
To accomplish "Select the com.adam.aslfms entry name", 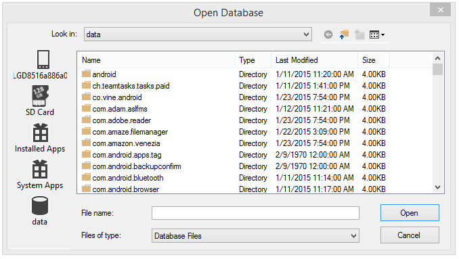I will tap(120, 109).
